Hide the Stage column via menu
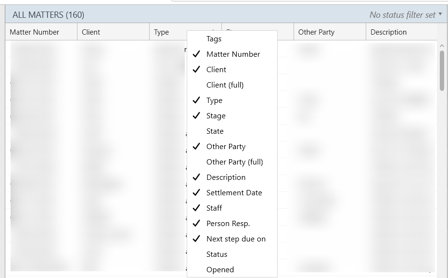The image size is (448, 278). point(216,116)
